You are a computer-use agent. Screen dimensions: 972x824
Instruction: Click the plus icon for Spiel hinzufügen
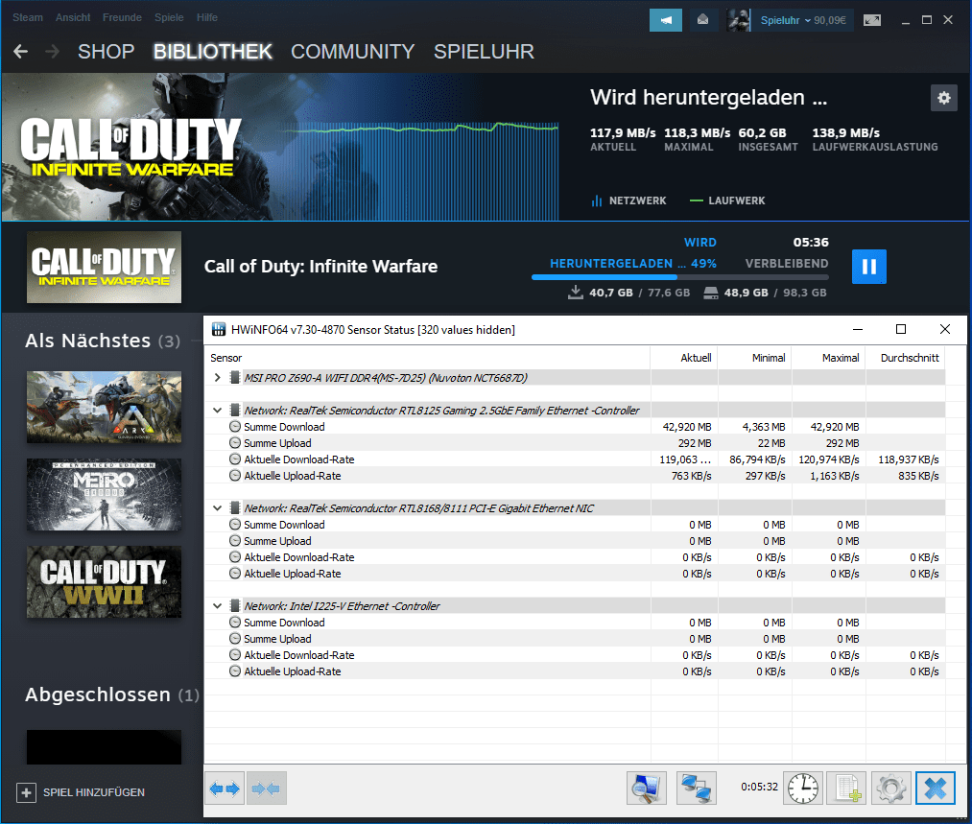pos(26,792)
